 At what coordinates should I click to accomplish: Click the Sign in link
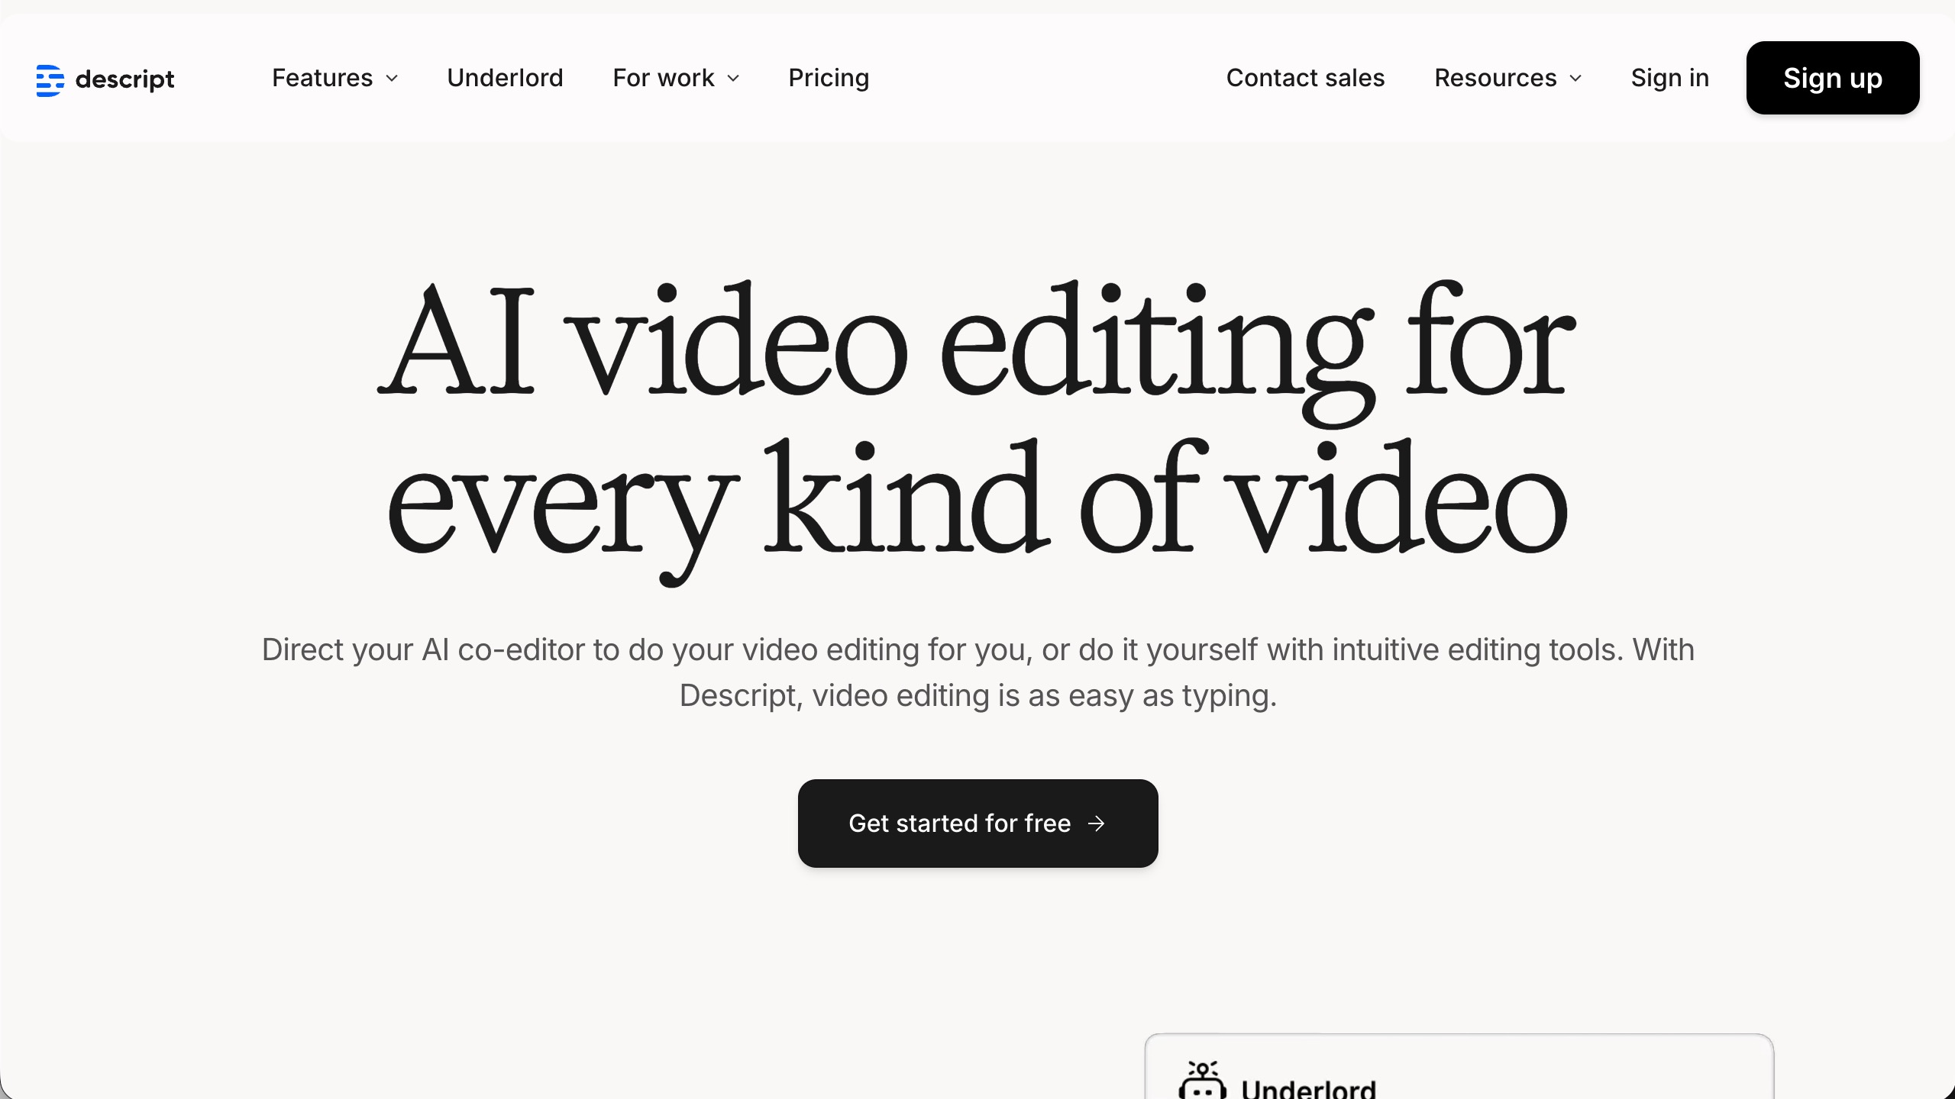pos(1669,78)
